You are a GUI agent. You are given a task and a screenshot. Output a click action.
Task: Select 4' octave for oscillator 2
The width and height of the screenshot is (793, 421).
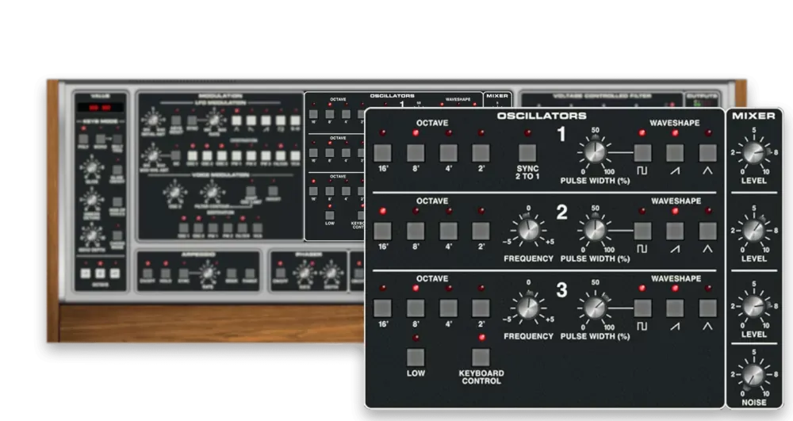[x=448, y=231]
